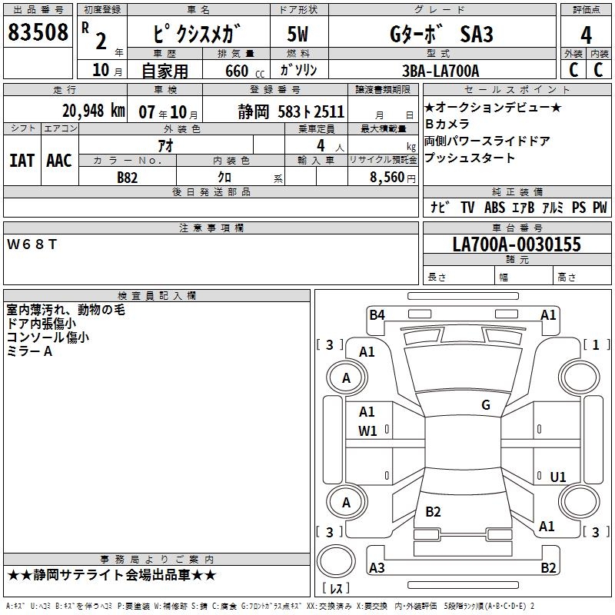This screenshot has height=615, width=615.
Task: Select interior color クロ
Action: click(224, 178)
